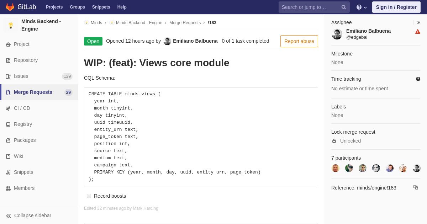
Task: Open Merge Requests breadcrumb link
Action: point(185,23)
